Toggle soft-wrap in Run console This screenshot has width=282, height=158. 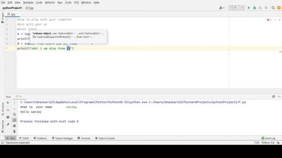pyautogui.click(x=15, y=114)
